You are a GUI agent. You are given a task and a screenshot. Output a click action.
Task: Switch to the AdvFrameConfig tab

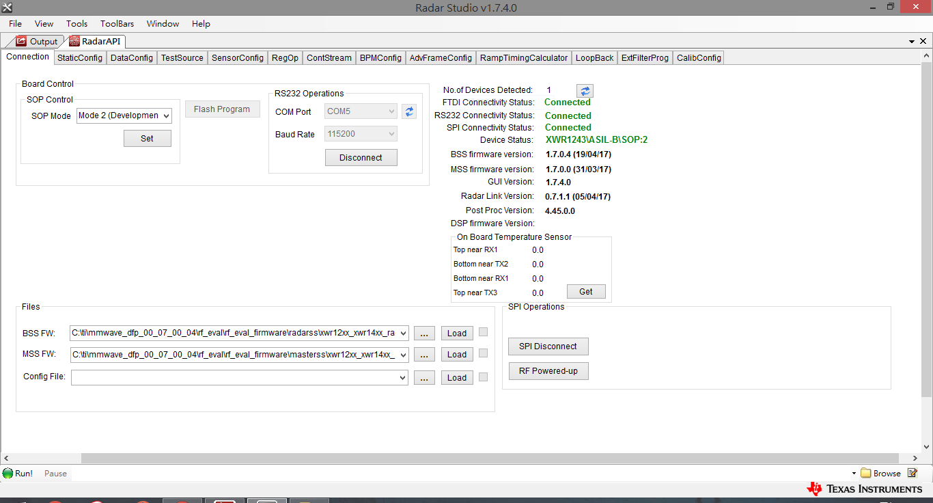coord(441,58)
